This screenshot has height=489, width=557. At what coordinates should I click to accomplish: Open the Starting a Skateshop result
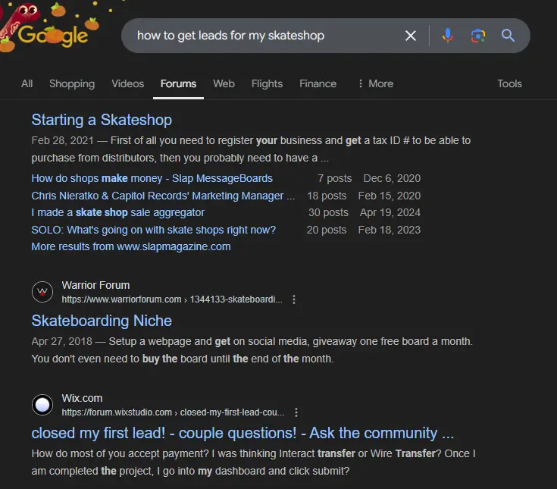click(102, 120)
